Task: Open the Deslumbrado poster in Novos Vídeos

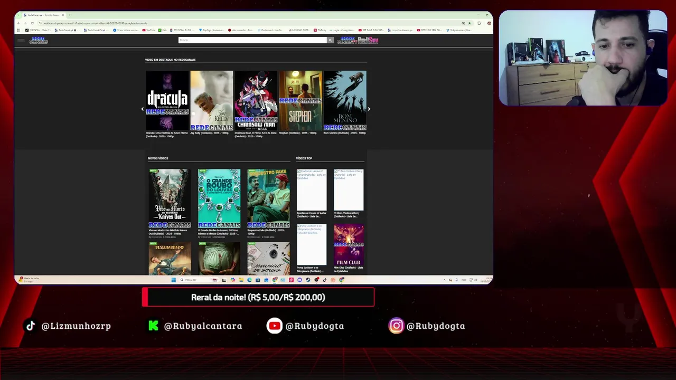Action: click(170, 259)
